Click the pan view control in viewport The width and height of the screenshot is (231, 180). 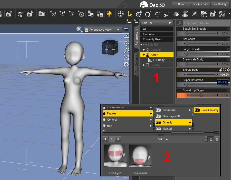126,43
